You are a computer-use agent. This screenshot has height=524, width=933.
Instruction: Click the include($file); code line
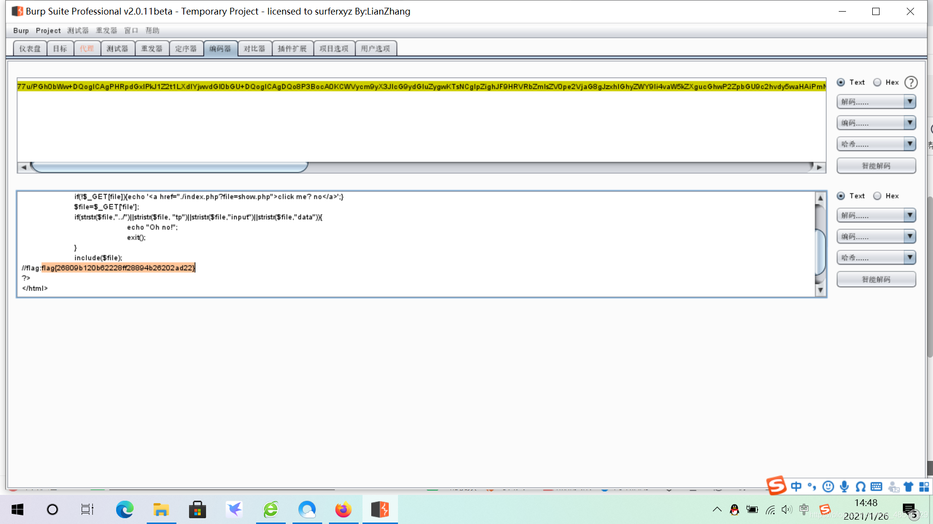click(x=98, y=258)
